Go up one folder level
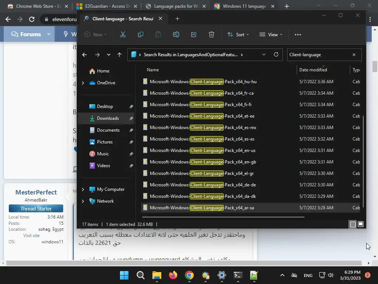The height and width of the screenshot is (284, 378). point(119,55)
